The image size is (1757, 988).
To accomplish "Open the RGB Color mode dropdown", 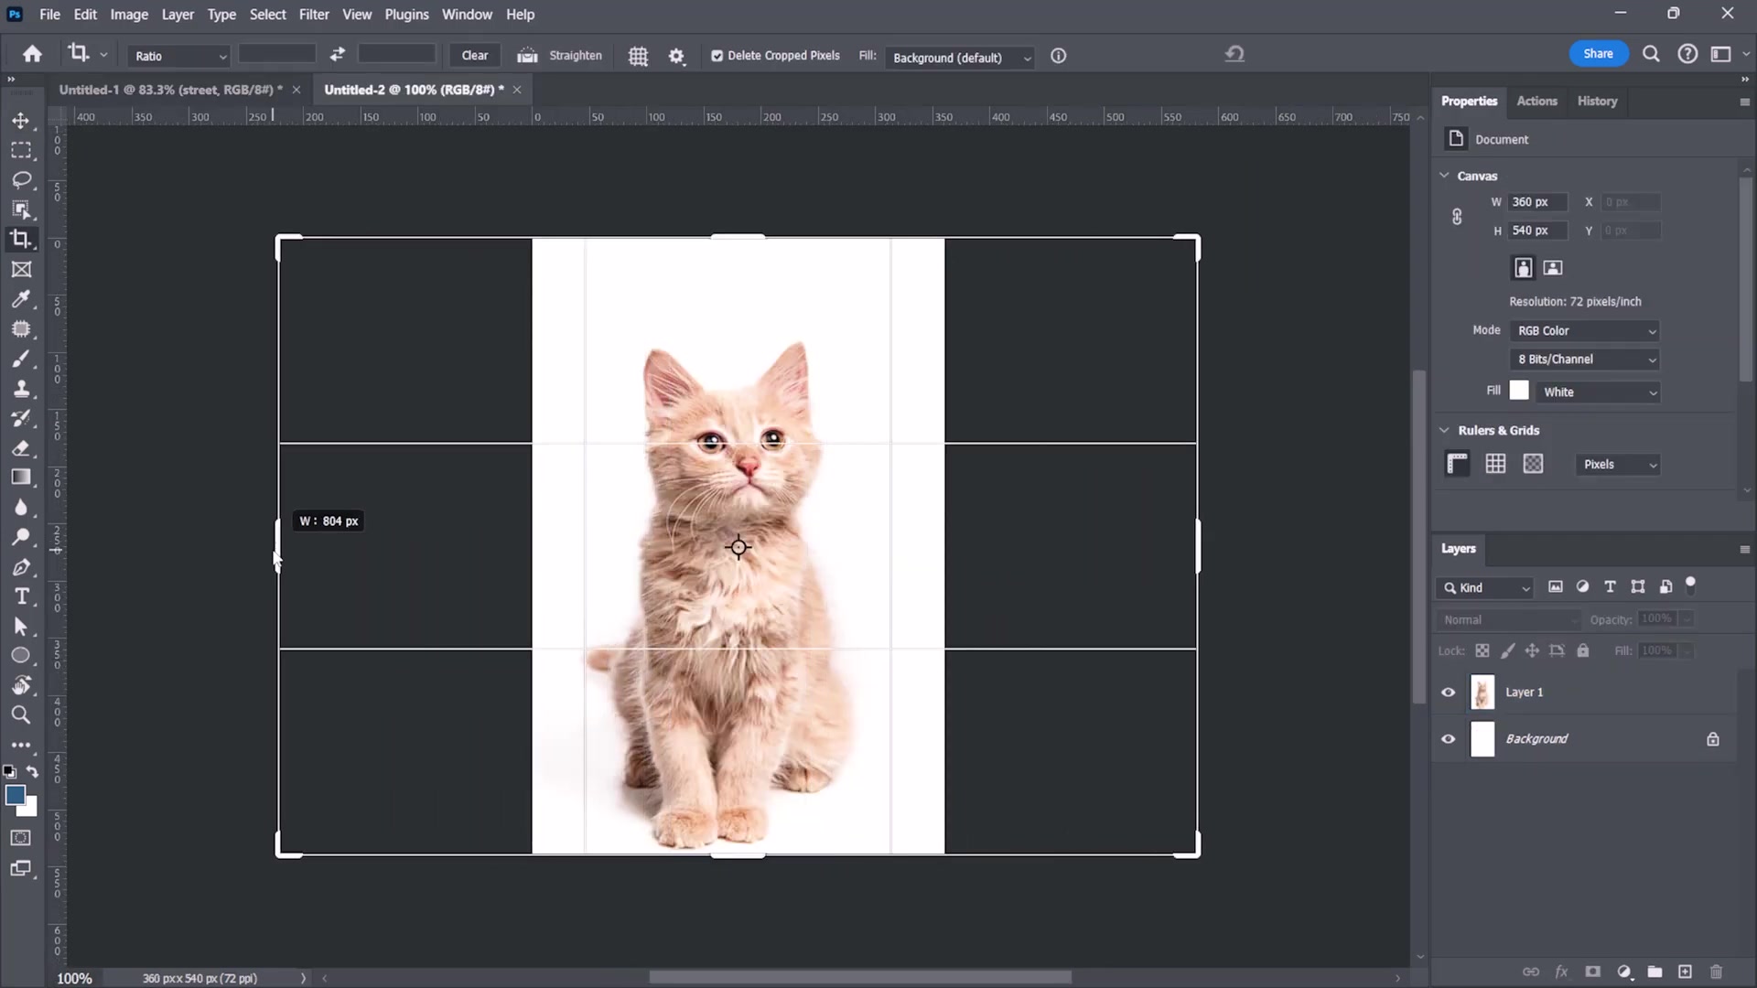I will point(1585,330).
